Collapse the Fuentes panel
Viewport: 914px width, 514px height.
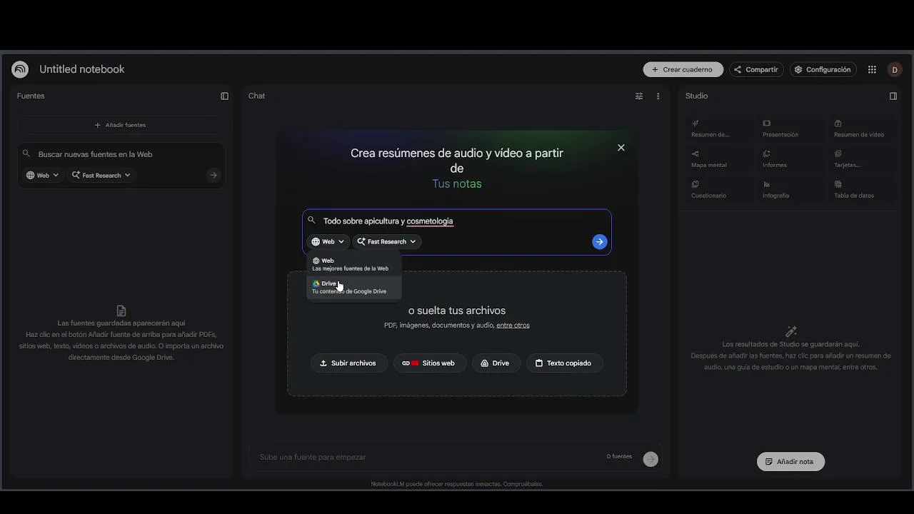[x=224, y=96]
